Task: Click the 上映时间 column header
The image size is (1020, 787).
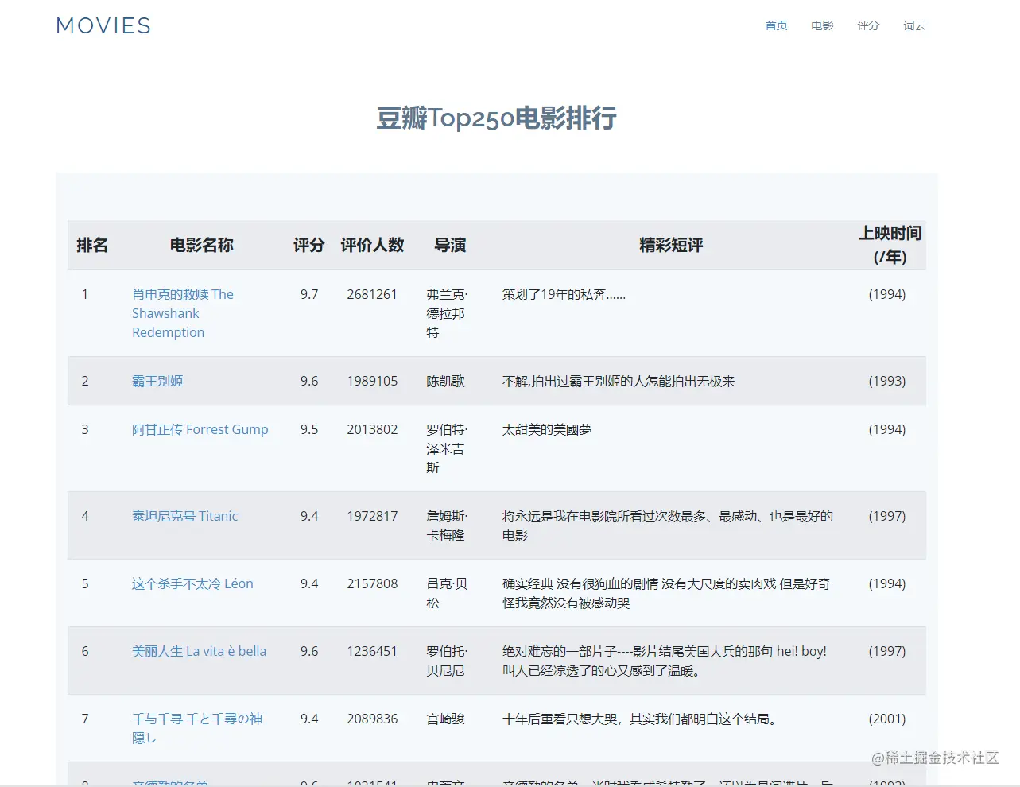Action: tap(890, 245)
